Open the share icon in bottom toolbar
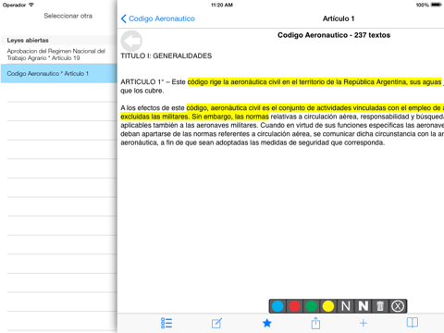 (315, 323)
